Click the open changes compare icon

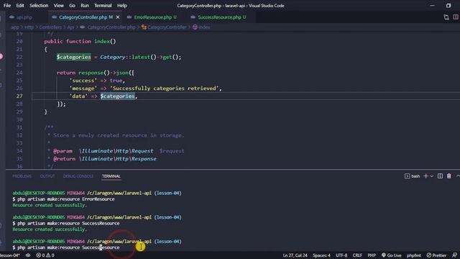[446, 17]
